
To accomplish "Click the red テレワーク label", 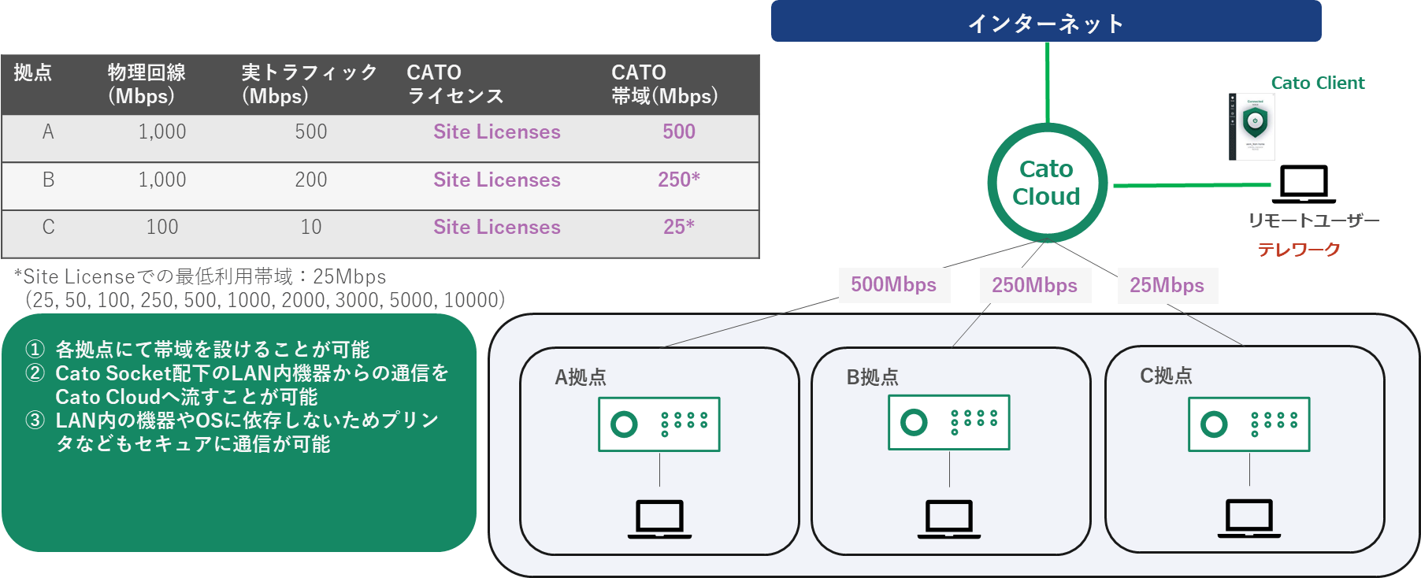I will 1298,250.
